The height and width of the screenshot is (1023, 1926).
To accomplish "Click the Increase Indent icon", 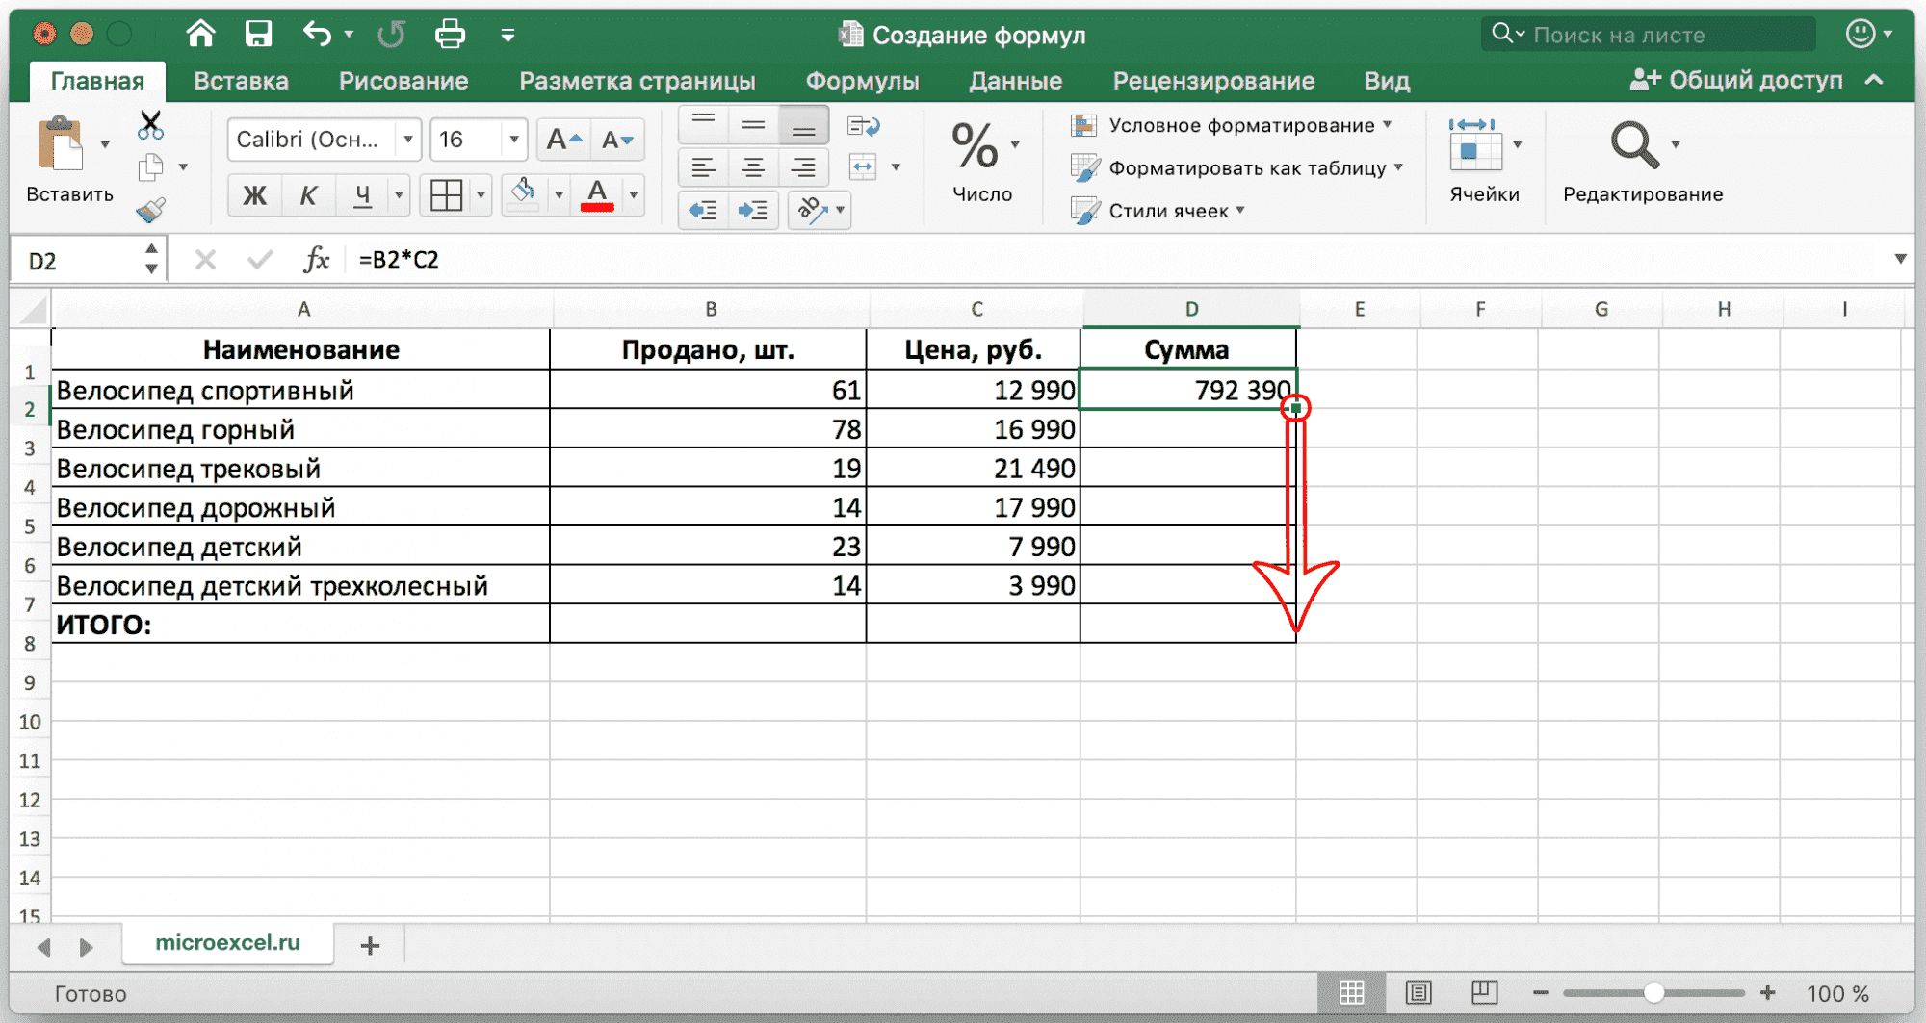I will [x=752, y=210].
